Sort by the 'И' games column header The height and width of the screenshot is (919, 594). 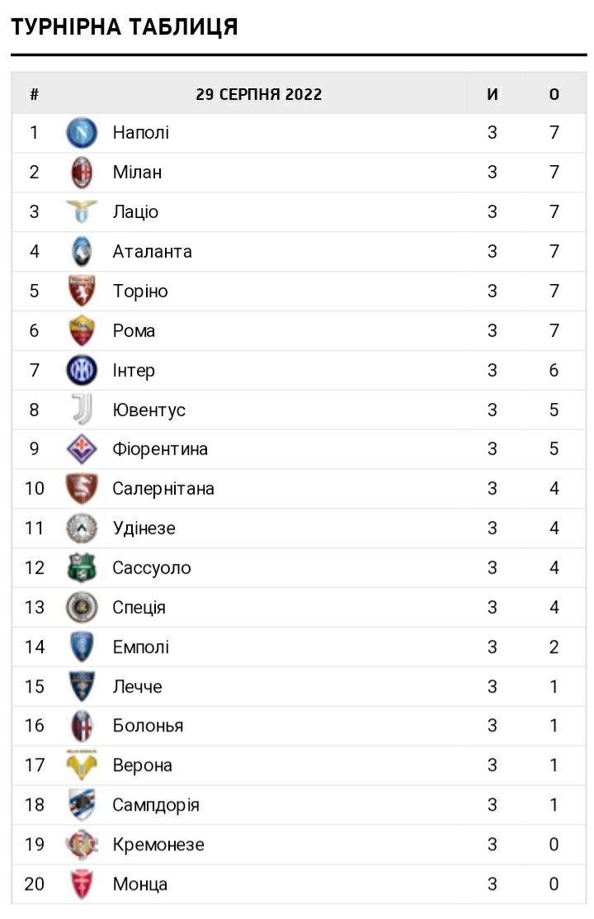pyautogui.click(x=493, y=94)
